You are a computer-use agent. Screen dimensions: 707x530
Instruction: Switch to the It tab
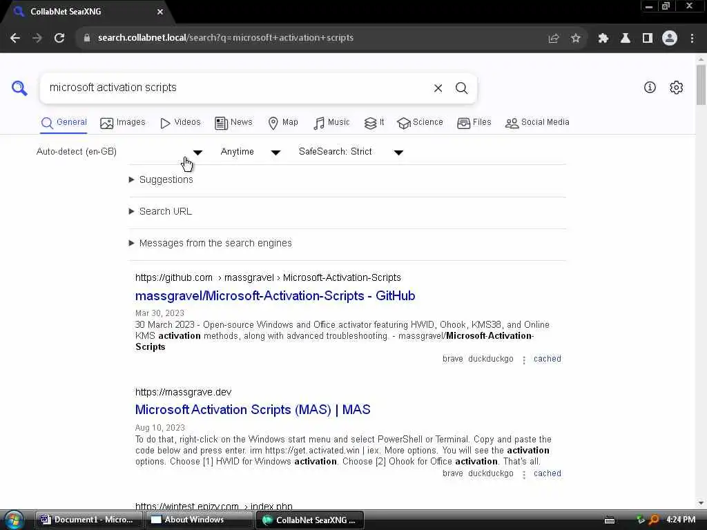374,123
